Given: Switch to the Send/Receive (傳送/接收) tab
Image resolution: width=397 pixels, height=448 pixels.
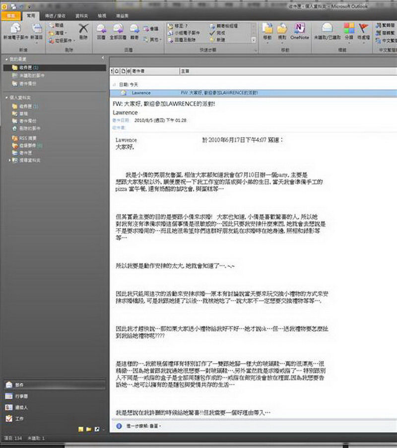Looking at the screenshot, I should tap(55, 16).
